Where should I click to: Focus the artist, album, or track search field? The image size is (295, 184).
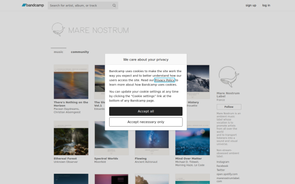coord(83,5)
